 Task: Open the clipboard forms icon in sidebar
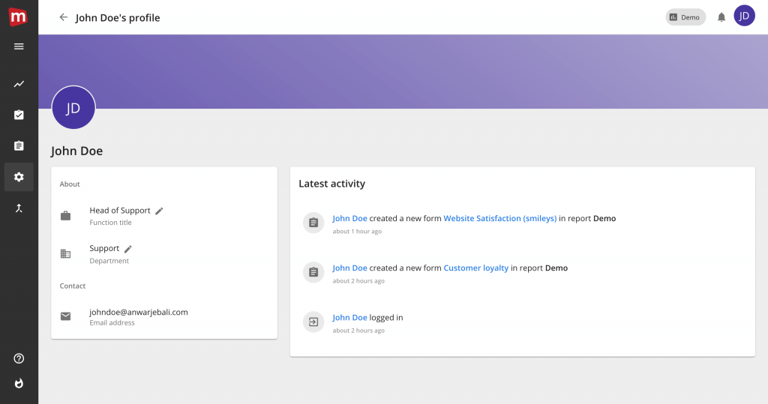[x=19, y=145]
